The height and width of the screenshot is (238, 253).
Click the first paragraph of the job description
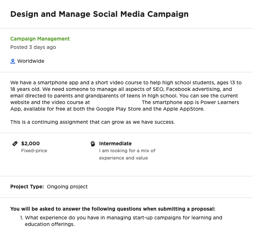coord(126,96)
